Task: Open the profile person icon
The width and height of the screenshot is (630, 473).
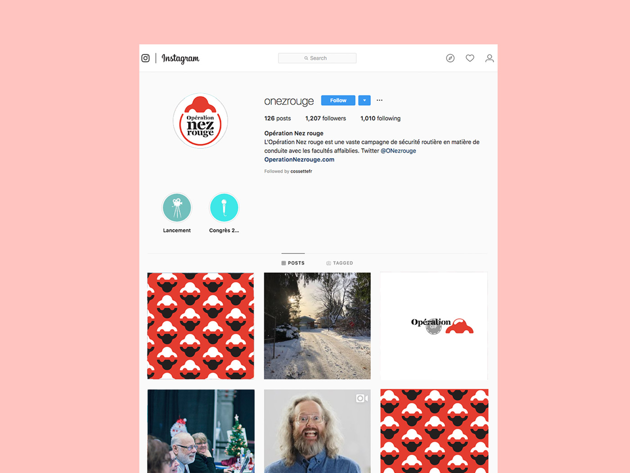Action: pos(490,58)
